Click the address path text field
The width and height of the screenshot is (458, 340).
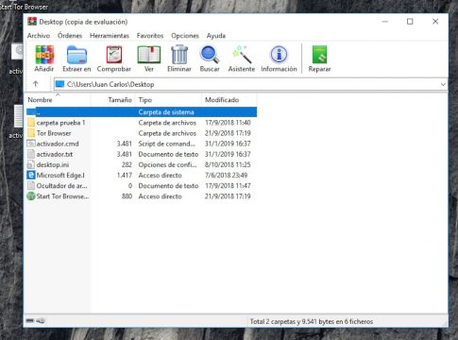pyautogui.click(x=250, y=84)
